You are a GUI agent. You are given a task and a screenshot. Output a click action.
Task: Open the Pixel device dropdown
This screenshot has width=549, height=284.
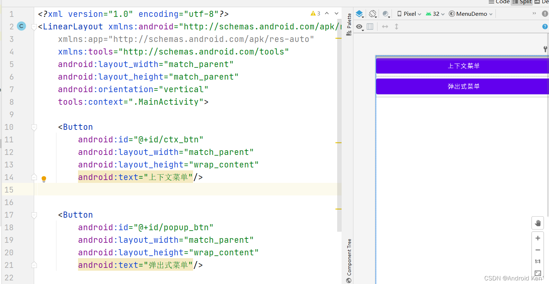point(408,14)
